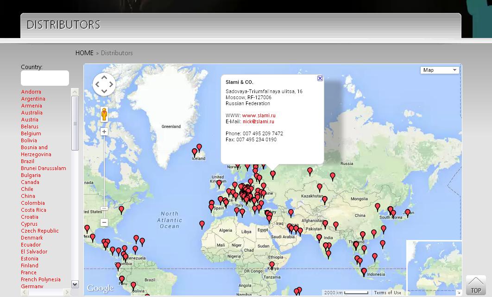Close the Slami & CO. info window
This screenshot has width=492, height=297.
[x=320, y=78]
